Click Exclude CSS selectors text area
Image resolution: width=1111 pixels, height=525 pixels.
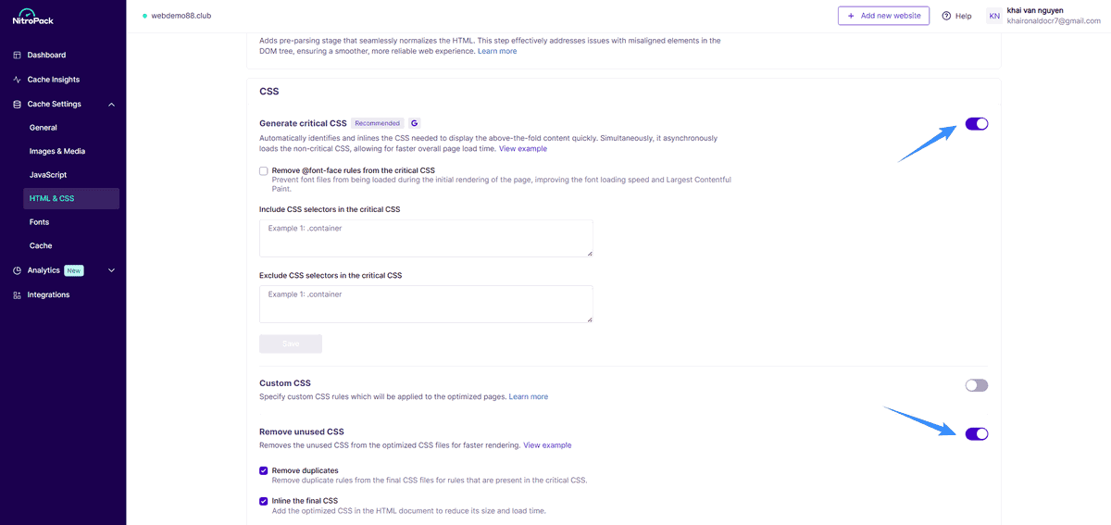(426, 304)
